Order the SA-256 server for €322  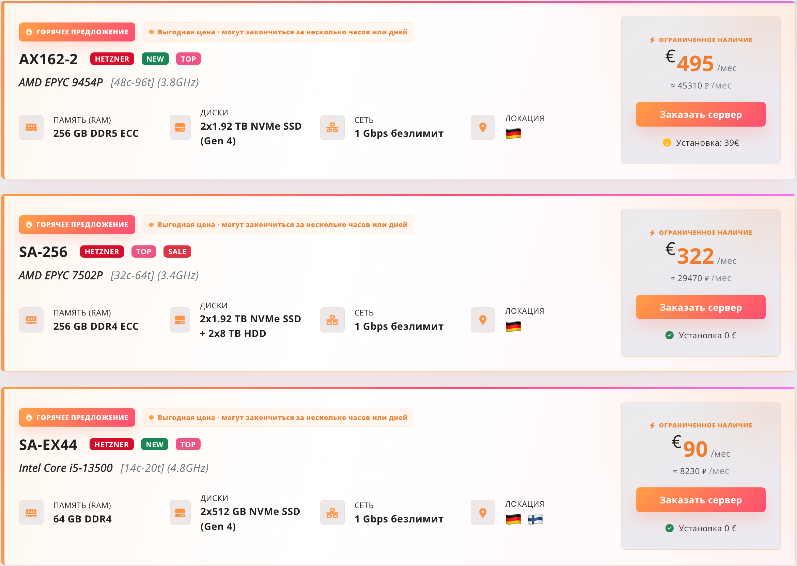[x=700, y=307]
